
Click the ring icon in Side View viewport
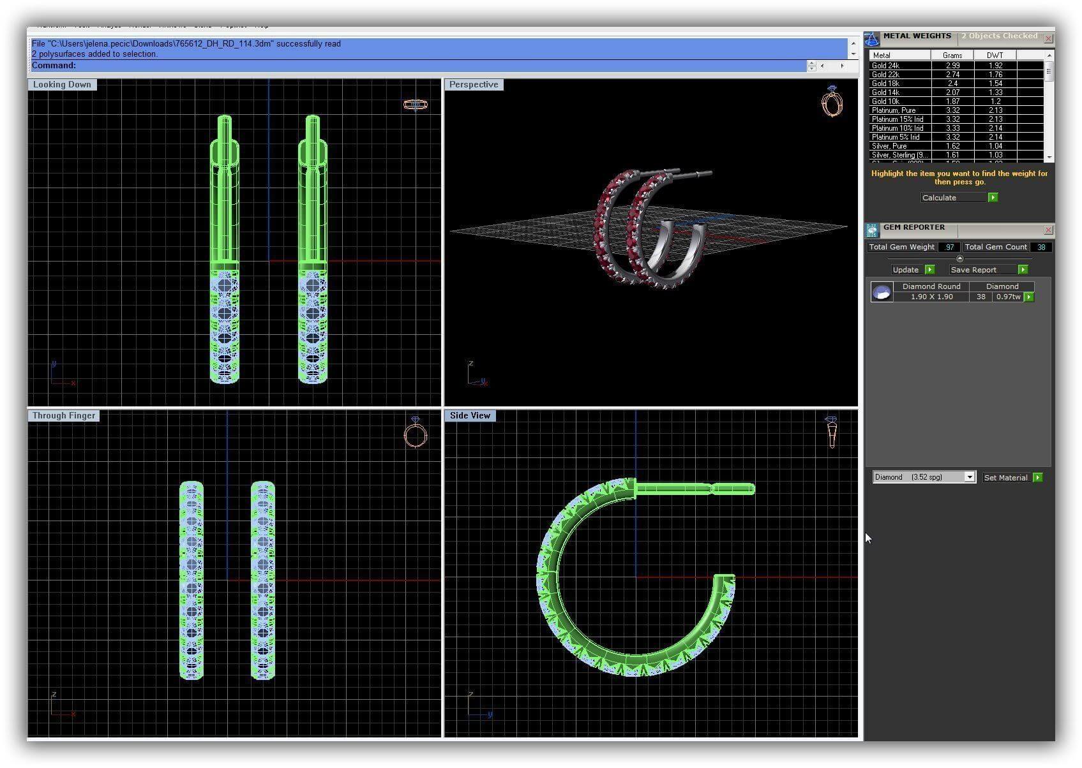(831, 432)
